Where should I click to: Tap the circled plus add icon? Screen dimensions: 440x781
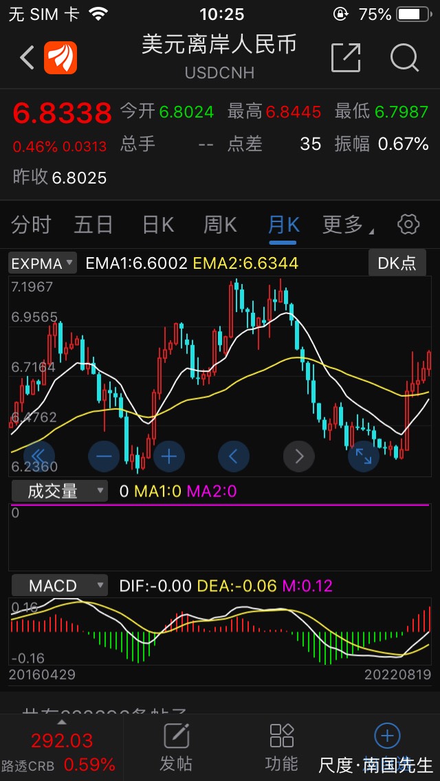pos(387,736)
